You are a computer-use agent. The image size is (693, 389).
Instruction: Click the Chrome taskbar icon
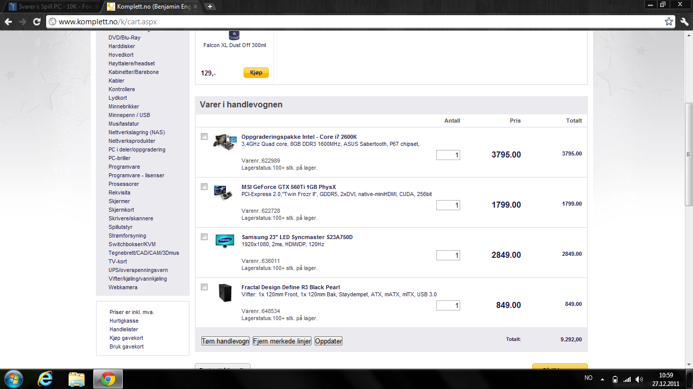pyautogui.click(x=107, y=379)
